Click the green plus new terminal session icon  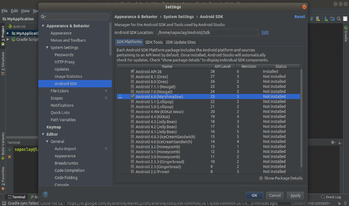pos(10,150)
